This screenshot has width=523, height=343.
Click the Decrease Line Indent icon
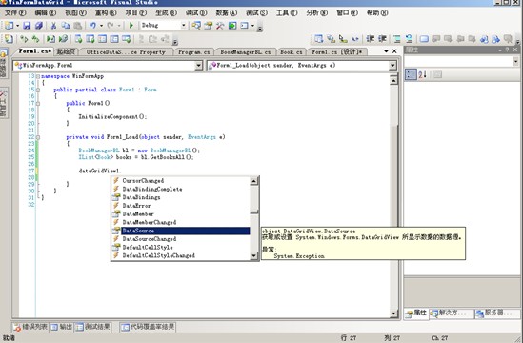(x=370, y=39)
